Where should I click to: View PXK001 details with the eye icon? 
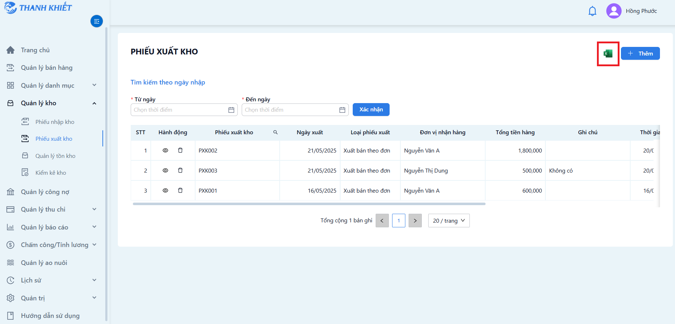pos(165,190)
